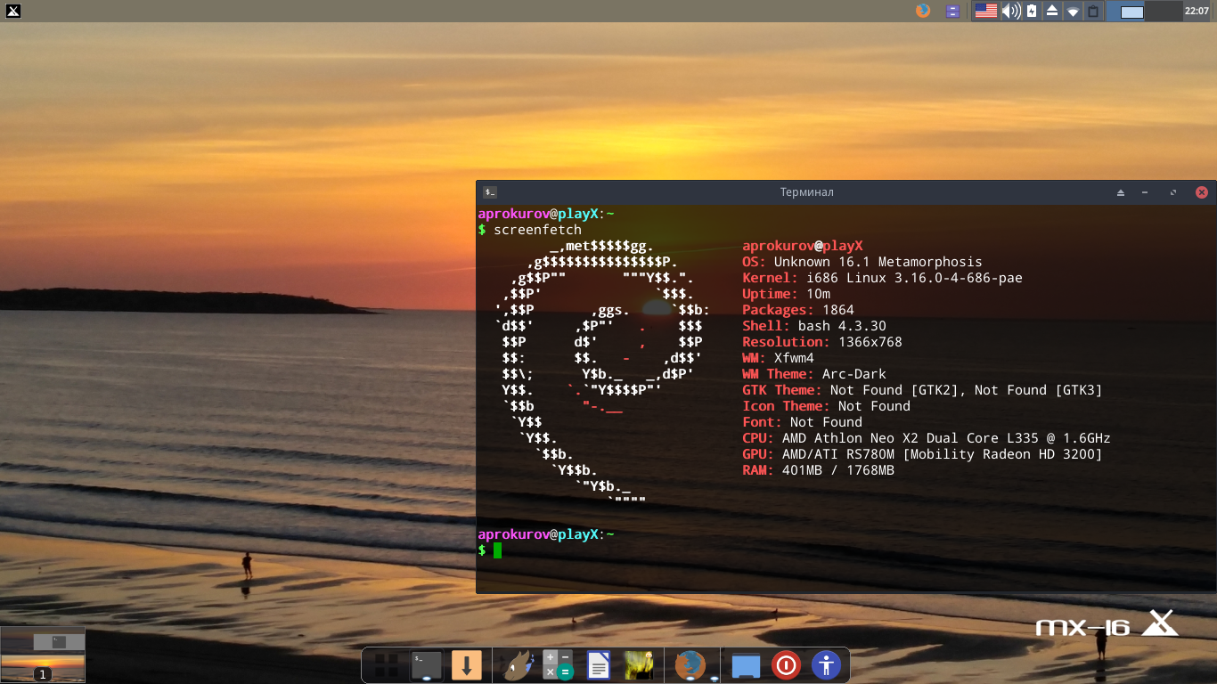
Task: Roll up the Терминал window with shade button
Action: point(1121,192)
